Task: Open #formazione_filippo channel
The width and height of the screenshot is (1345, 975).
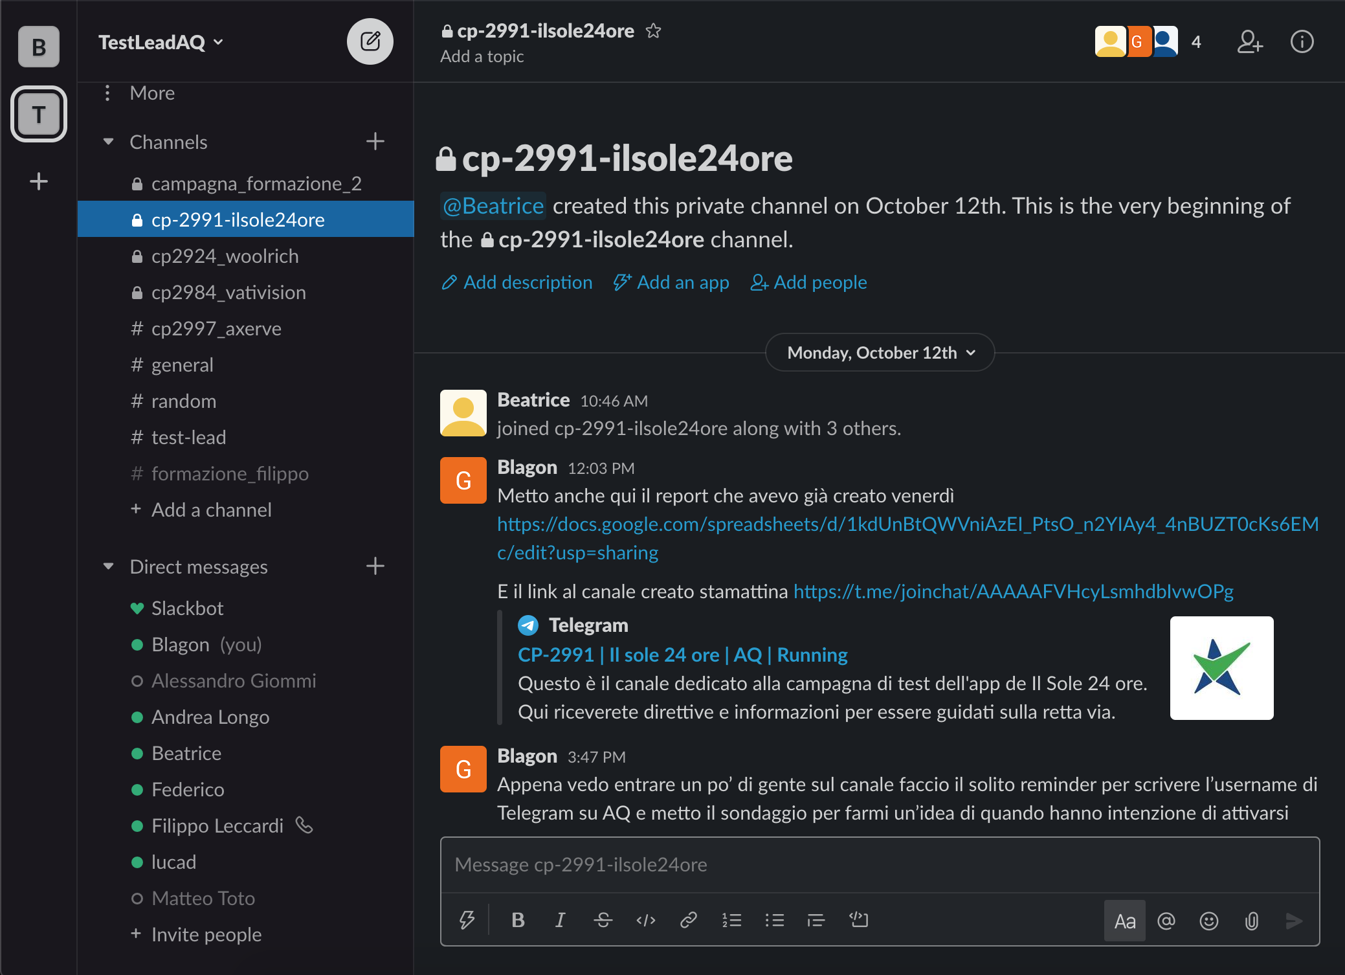Action: click(246, 474)
